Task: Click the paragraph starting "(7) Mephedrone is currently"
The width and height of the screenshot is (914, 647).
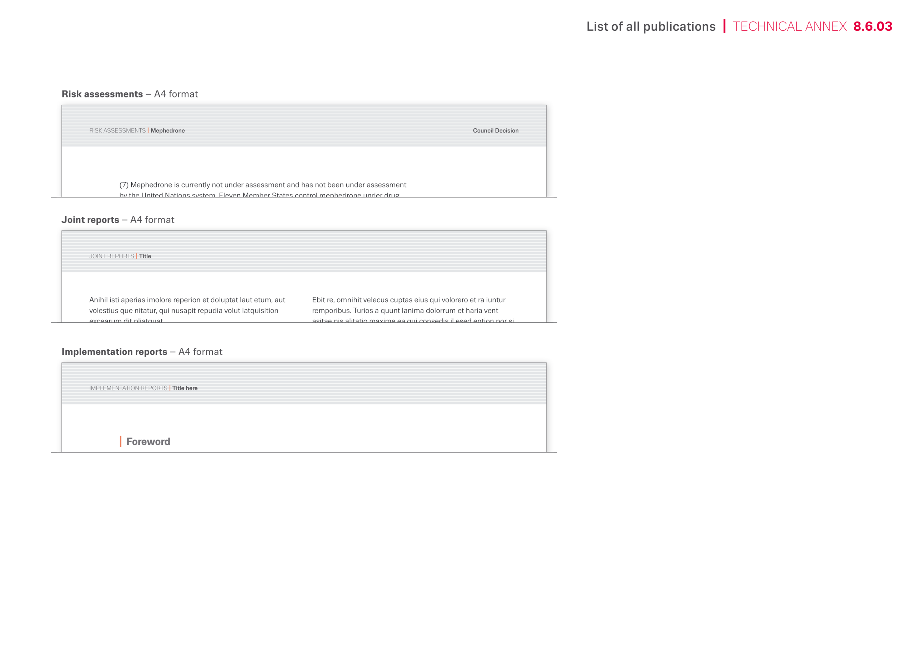Action: click(x=263, y=185)
